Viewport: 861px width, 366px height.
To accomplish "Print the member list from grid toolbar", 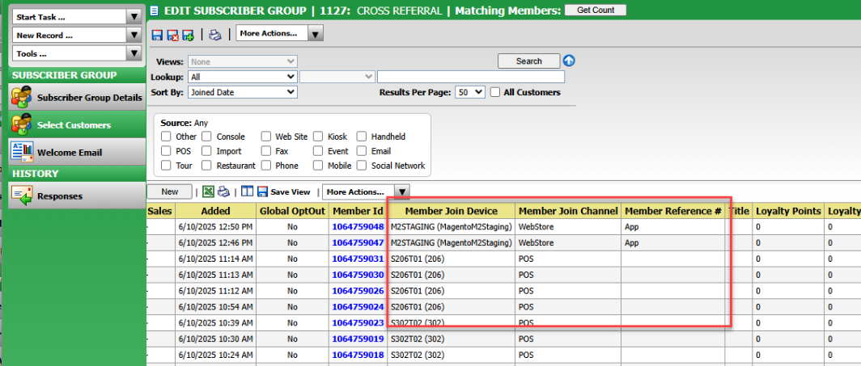I will tap(223, 191).
